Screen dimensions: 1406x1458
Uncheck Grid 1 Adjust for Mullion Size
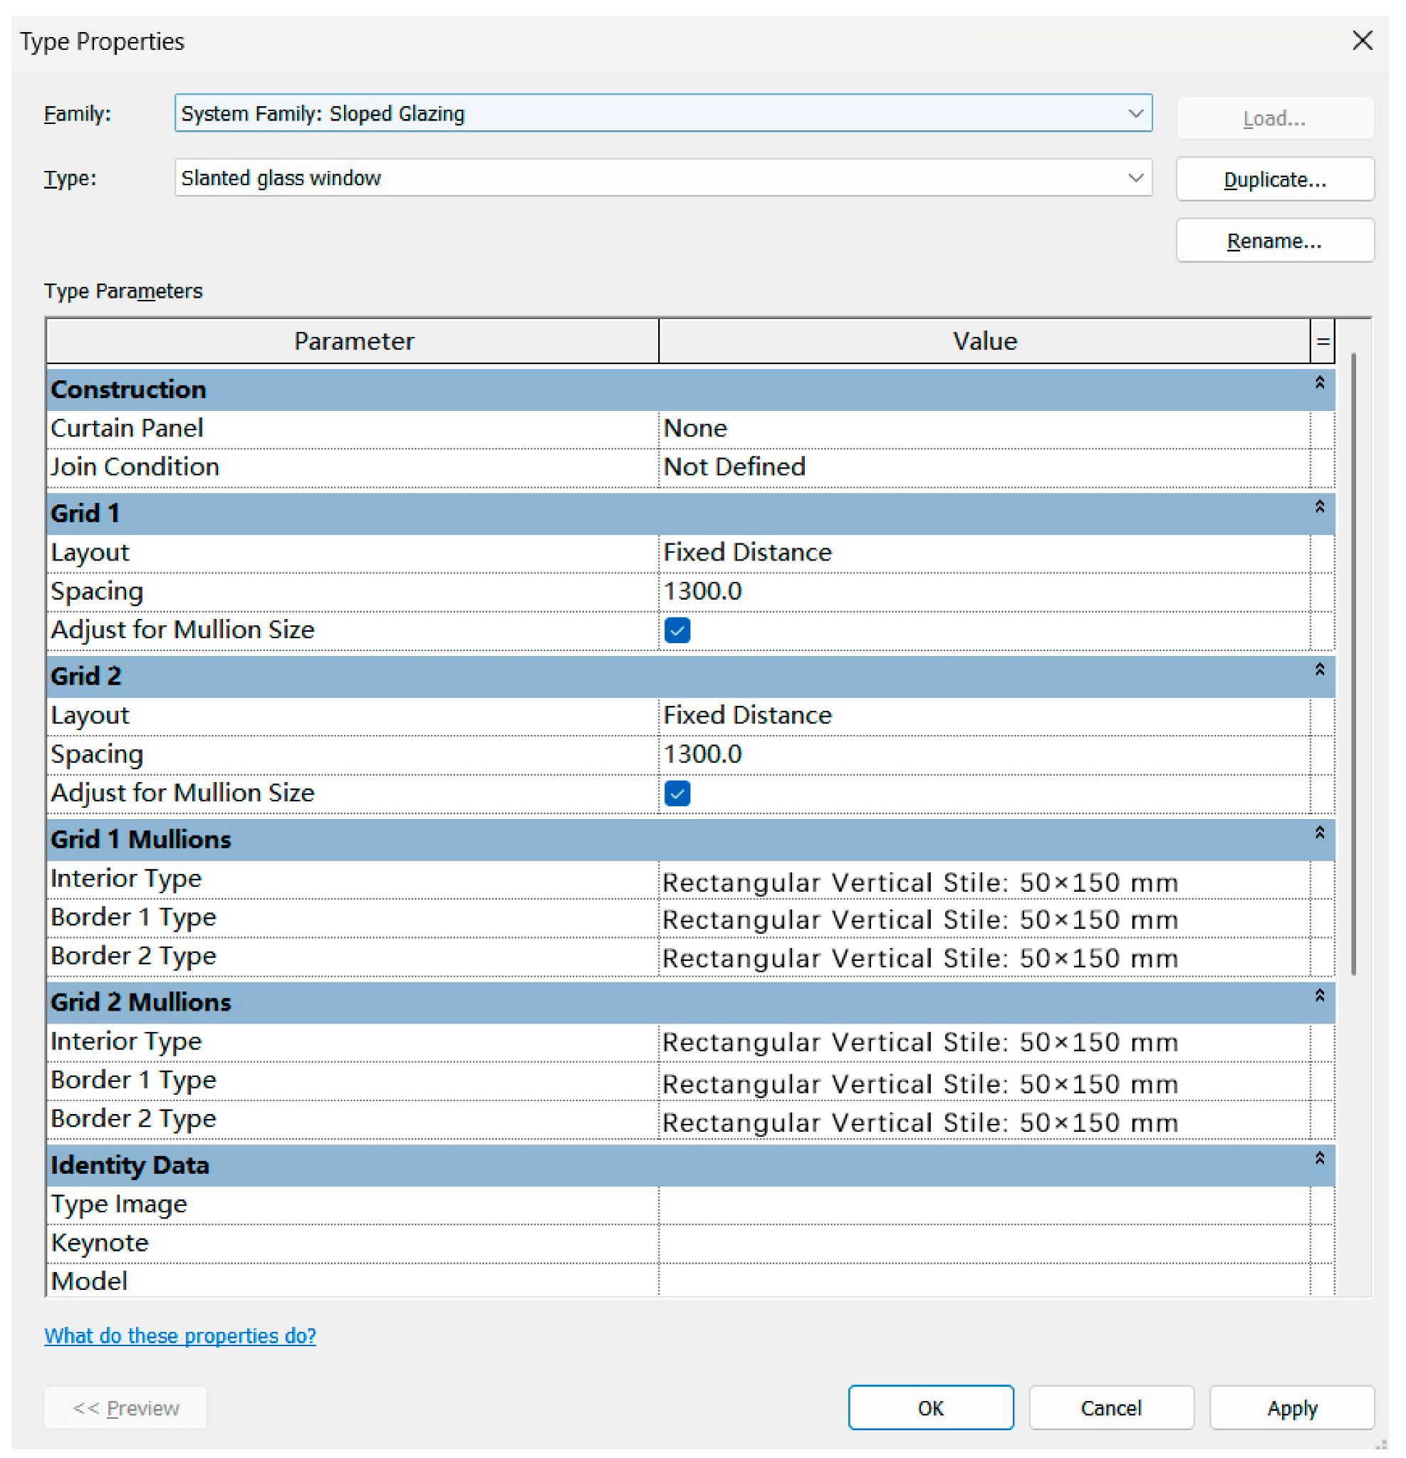[x=677, y=630]
